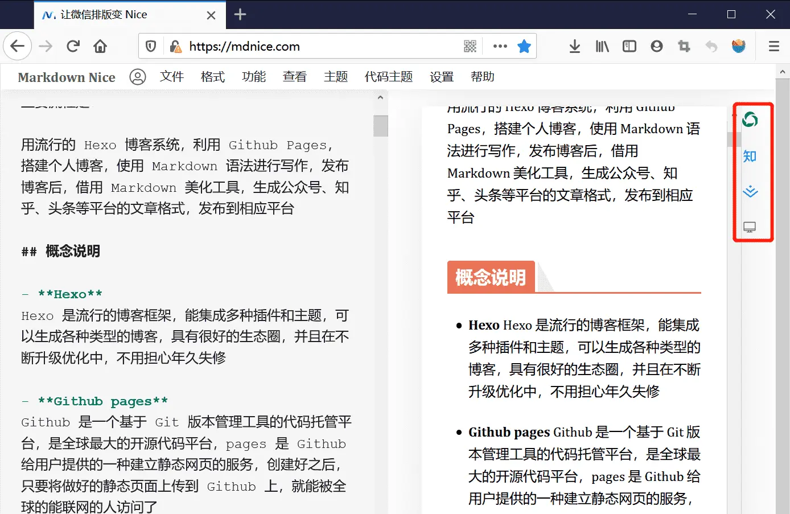Open the Firefox hamburger menu

click(773, 46)
